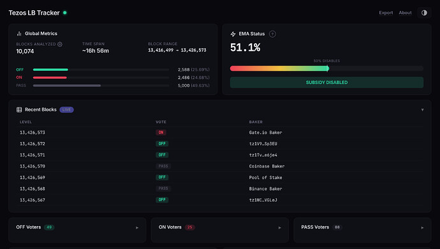Click OFF vote badge in tz1V9..Sp3EU row

point(162,144)
